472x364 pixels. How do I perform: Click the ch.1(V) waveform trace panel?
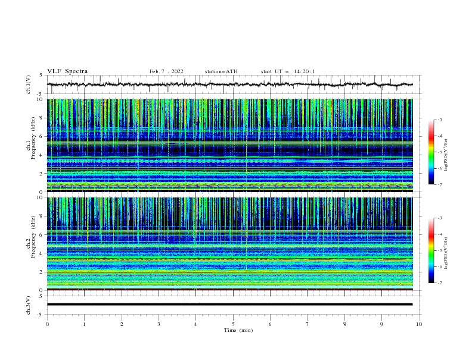234,84
